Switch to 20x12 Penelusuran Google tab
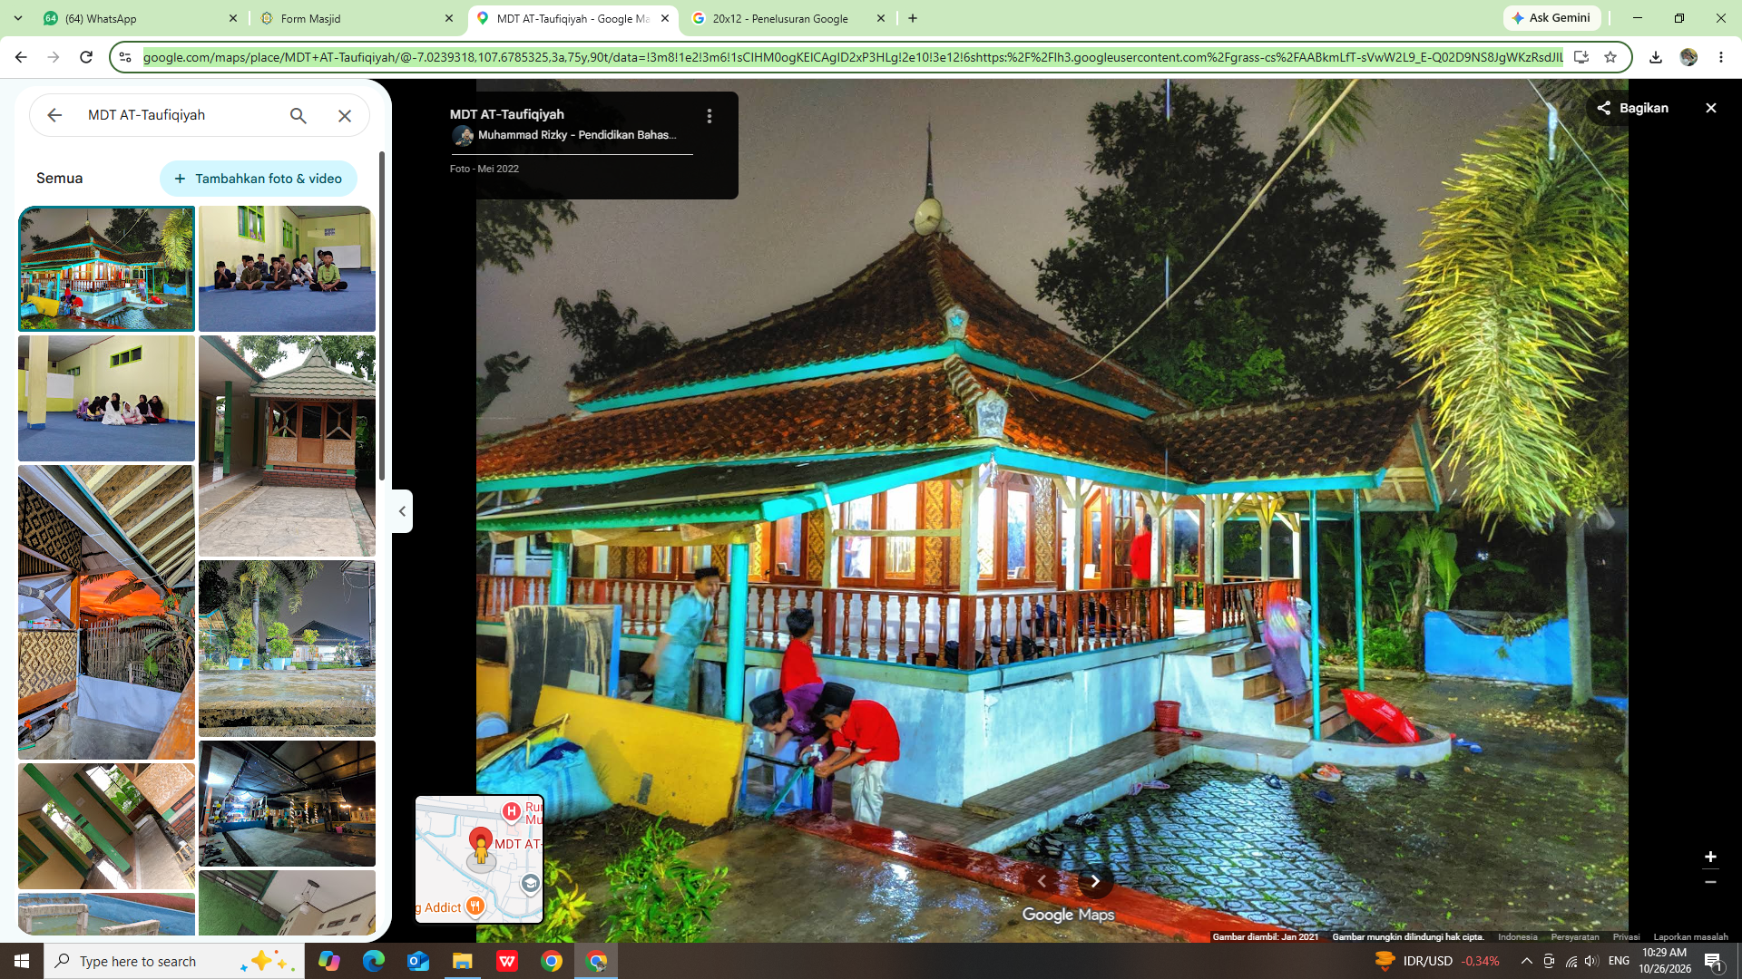The image size is (1742, 979). pos(788,18)
